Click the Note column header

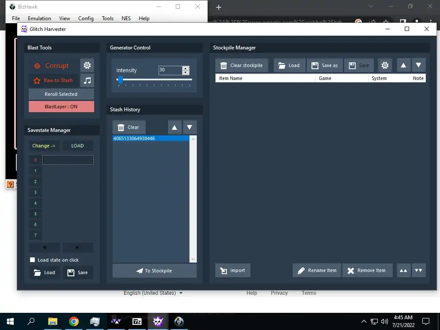tap(418, 78)
